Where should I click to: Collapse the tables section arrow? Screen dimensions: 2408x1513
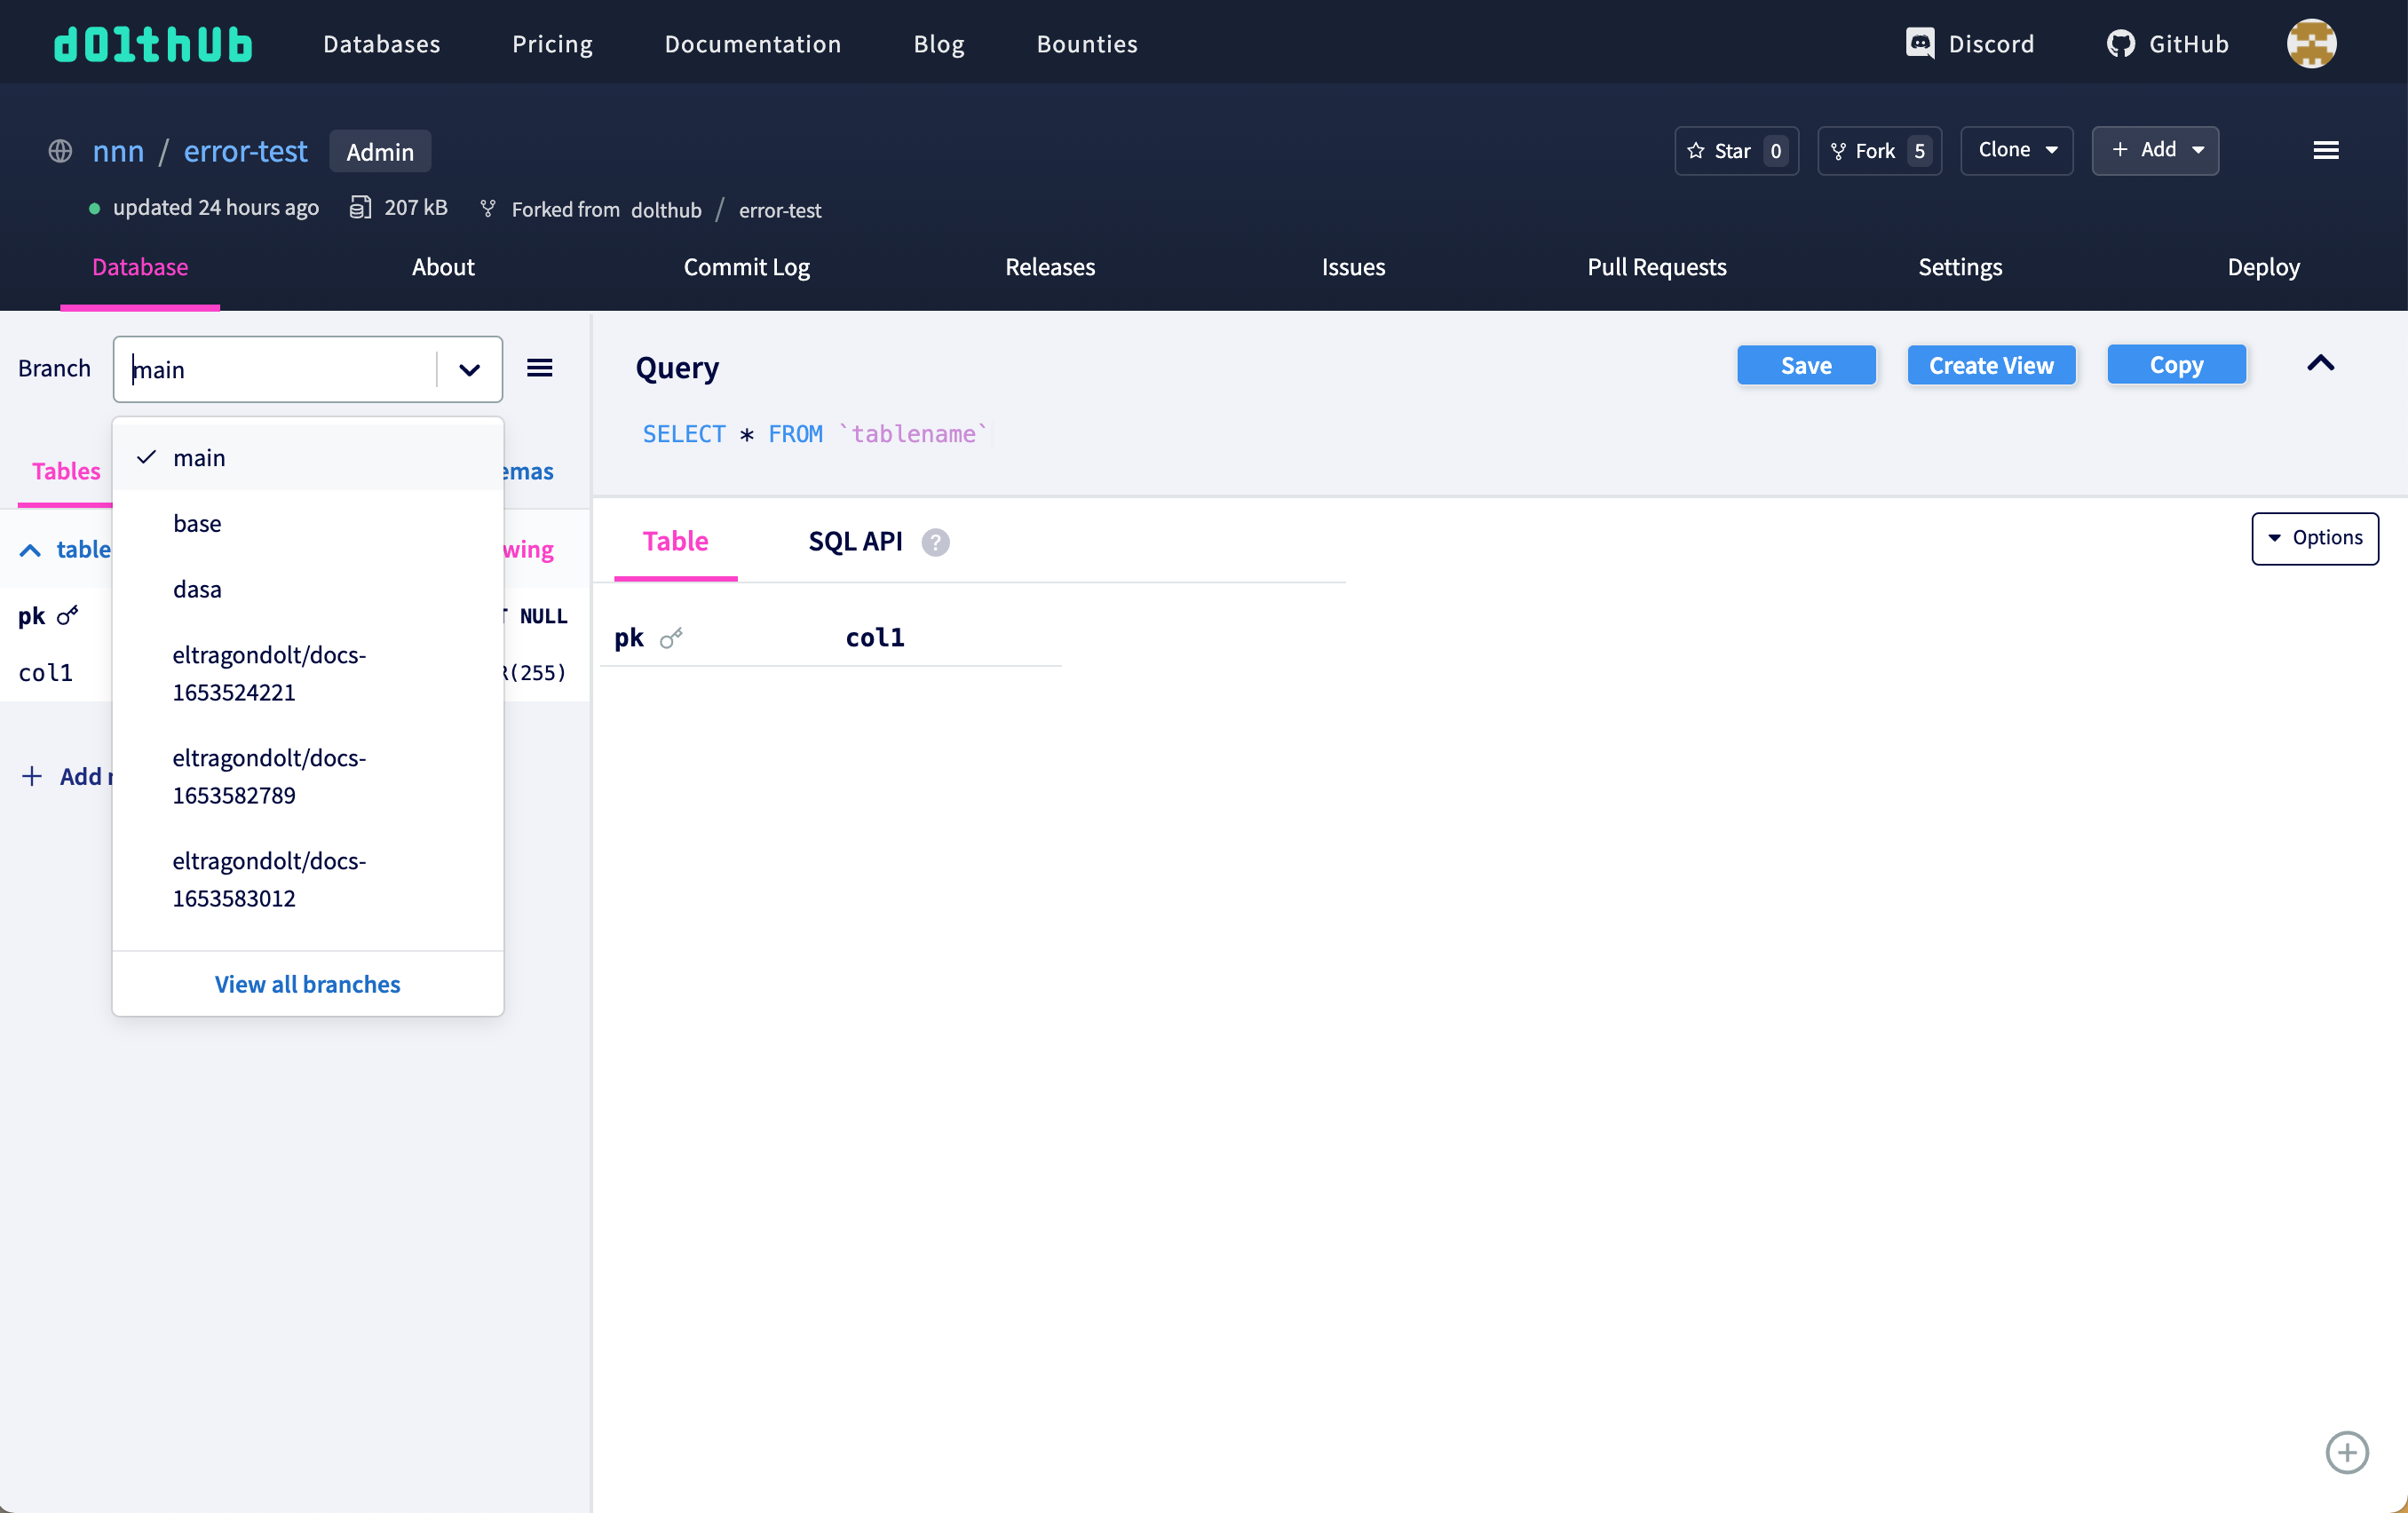pyautogui.click(x=28, y=549)
